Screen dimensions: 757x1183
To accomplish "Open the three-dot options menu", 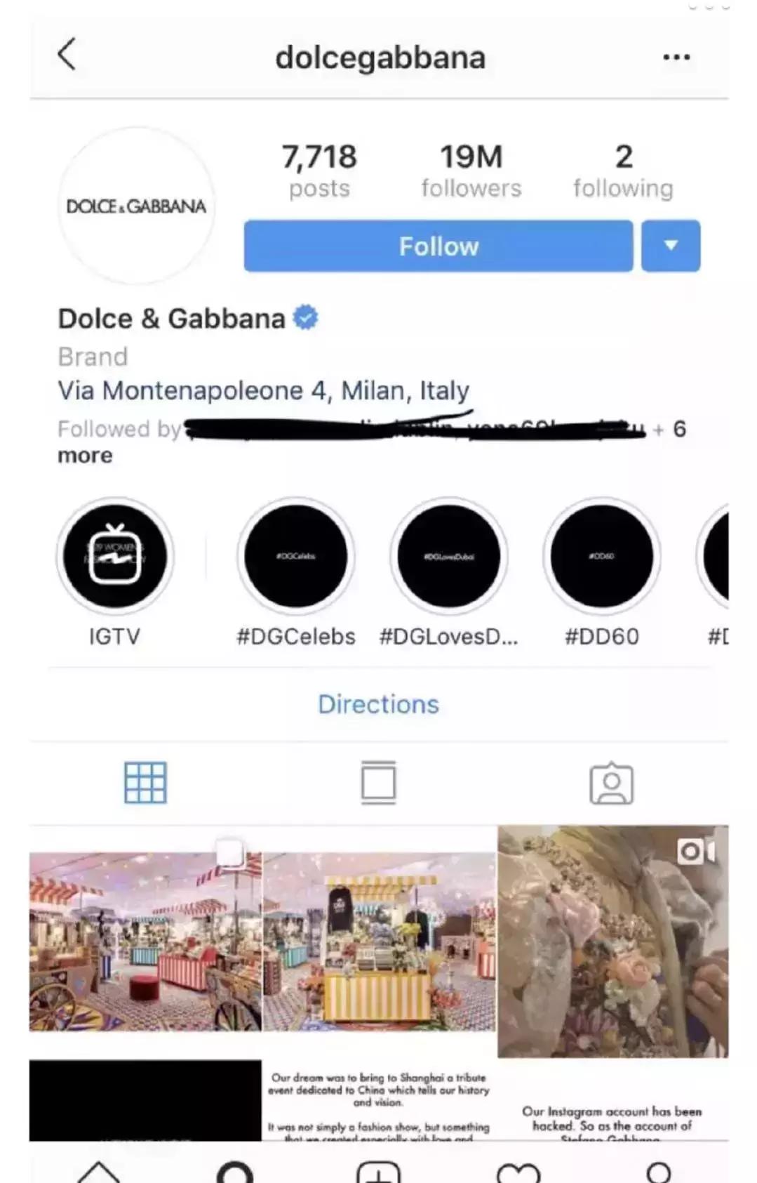I will point(676,57).
